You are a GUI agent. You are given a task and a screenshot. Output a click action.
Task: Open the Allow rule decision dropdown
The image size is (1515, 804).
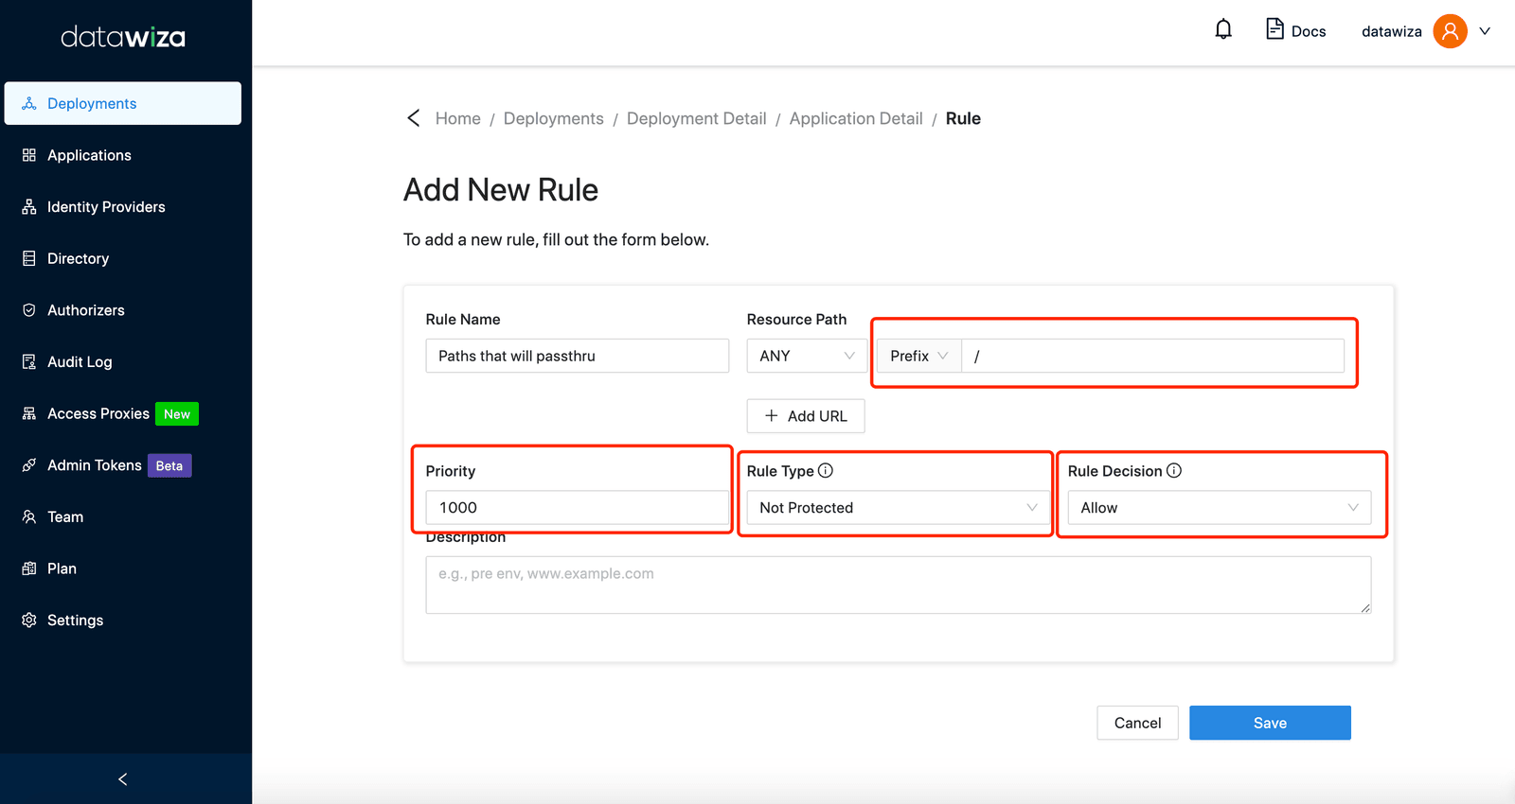pyautogui.click(x=1220, y=508)
